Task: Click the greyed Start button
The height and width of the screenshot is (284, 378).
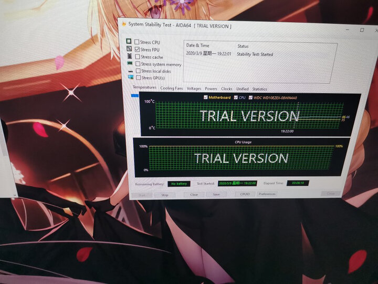Action: (x=142, y=195)
